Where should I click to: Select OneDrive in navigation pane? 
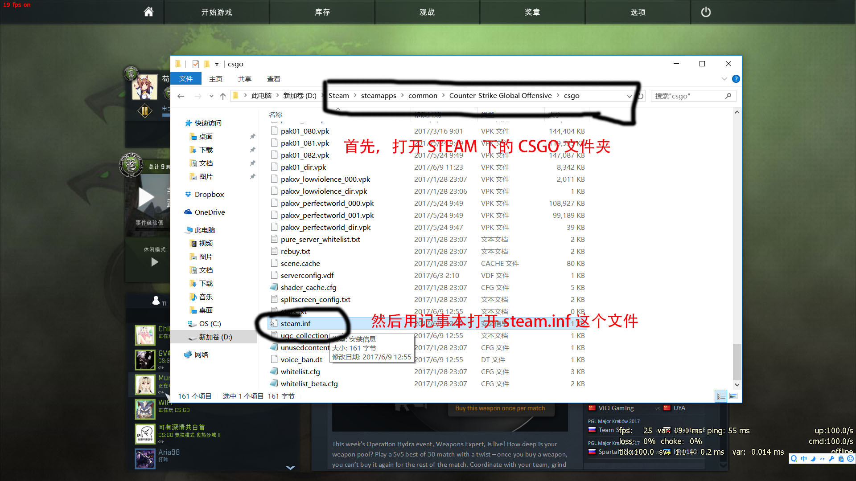pyautogui.click(x=210, y=212)
